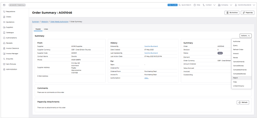
Task: Click the Company building icon
Action: tap(219, 5)
